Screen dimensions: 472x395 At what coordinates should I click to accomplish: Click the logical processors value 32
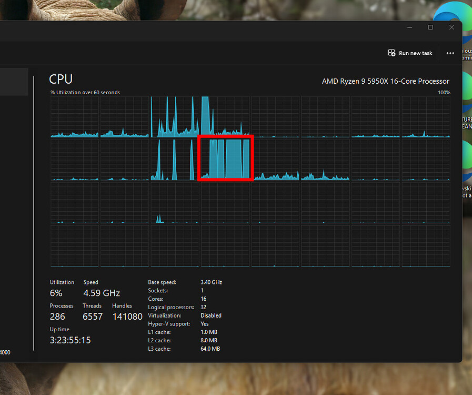(x=204, y=307)
